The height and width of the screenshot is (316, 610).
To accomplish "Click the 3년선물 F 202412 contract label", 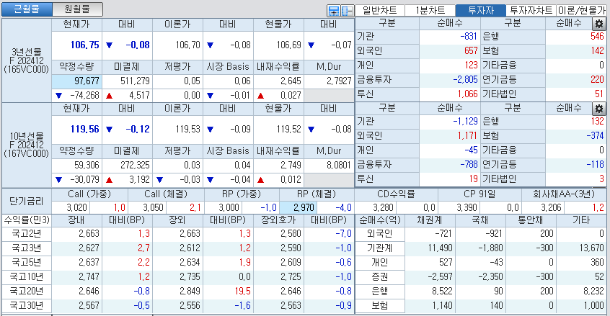I will [27, 60].
